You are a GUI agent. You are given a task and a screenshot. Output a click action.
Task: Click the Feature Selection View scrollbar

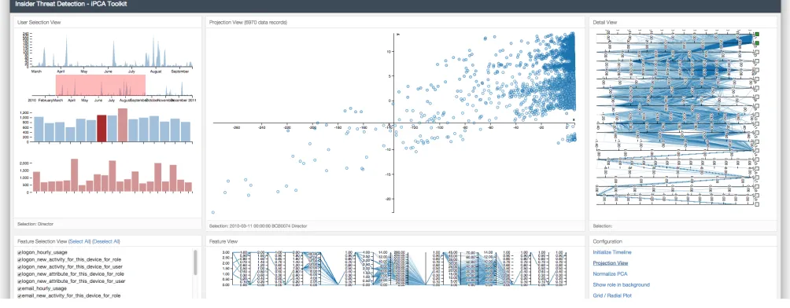195,262
